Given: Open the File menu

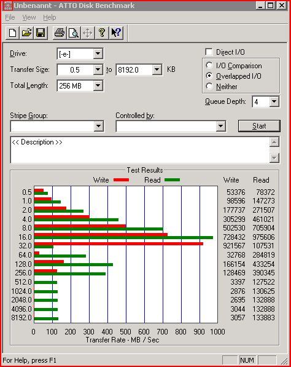Looking at the screenshot, I should pyautogui.click(x=10, y=17).
